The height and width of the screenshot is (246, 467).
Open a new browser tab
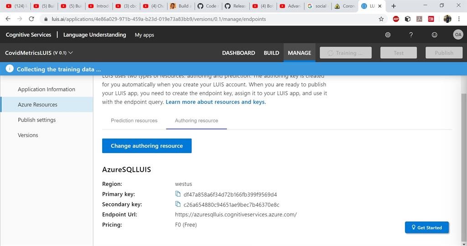pyautogui.click(x=394, y=6)
